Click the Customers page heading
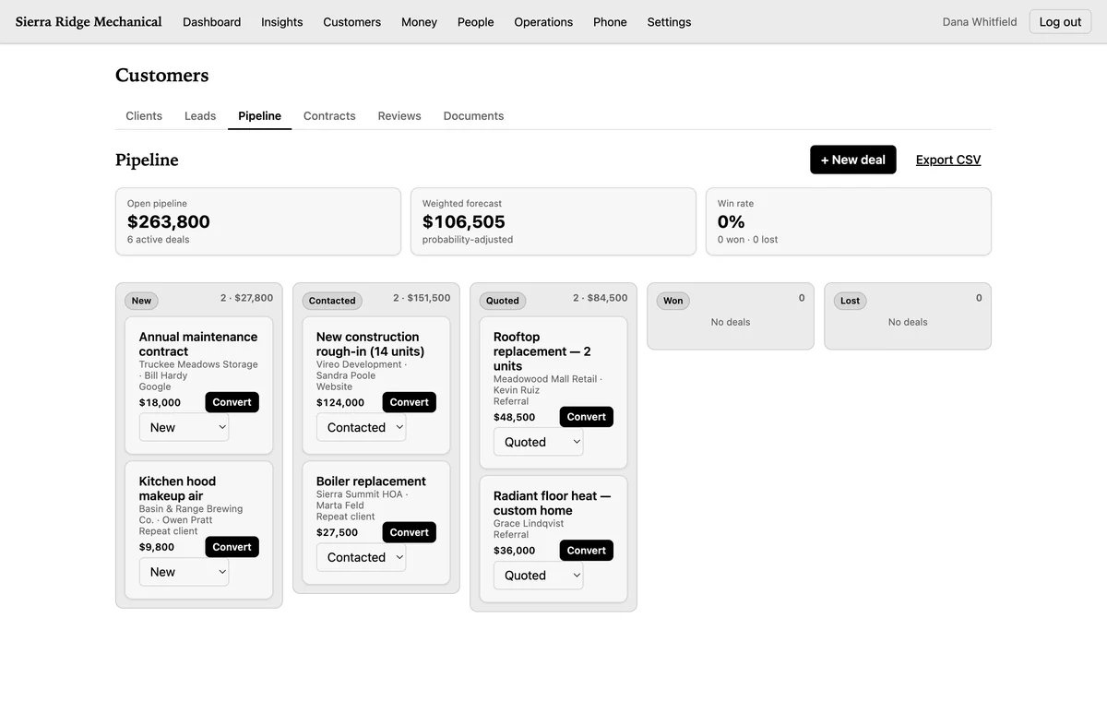Image resolution: width=1107 pixels, height=713 pixels. coord(162,76)
